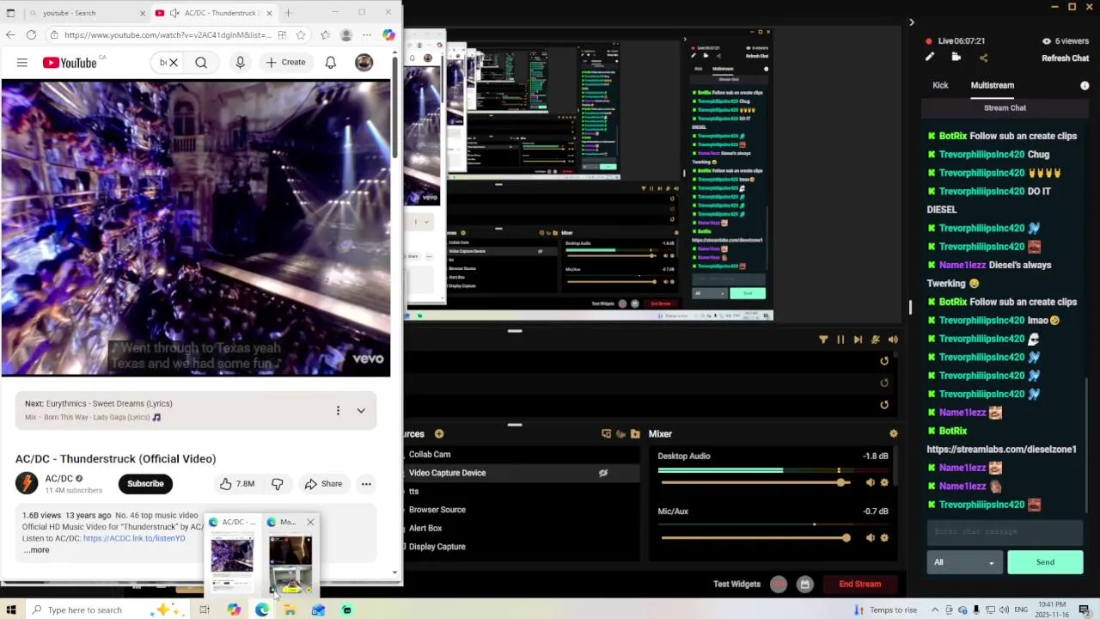The width and height of the screenshot is (1100, 619).
Task: Add a new source with plus
Action: [x=439, y=434]
